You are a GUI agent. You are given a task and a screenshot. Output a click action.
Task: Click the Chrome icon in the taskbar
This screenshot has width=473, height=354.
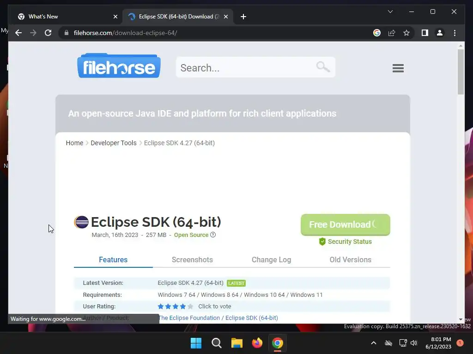click(278, 343)
